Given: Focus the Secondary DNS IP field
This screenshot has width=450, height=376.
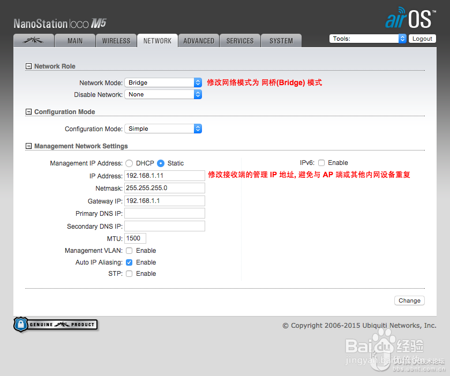Looking at the screenshot, I should coord(165,226).
